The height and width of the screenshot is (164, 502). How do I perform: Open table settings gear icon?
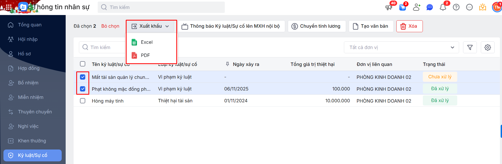click(x=488, y=47)
